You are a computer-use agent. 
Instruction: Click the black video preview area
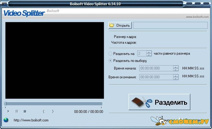[55, 60]
